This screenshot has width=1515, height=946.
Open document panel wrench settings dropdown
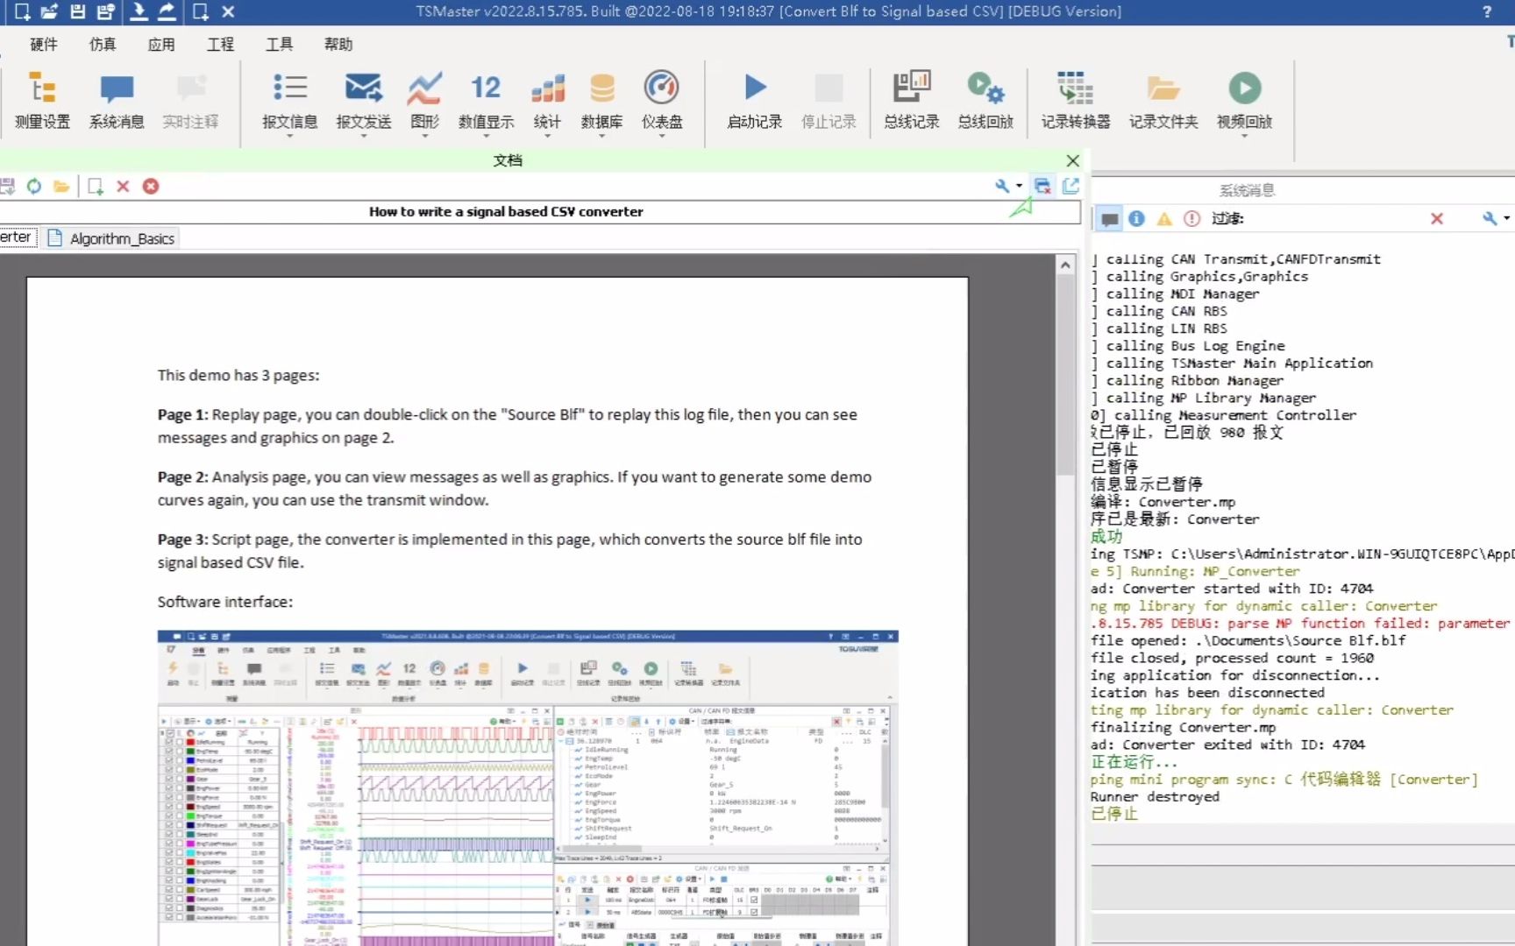pos(1007,185)
